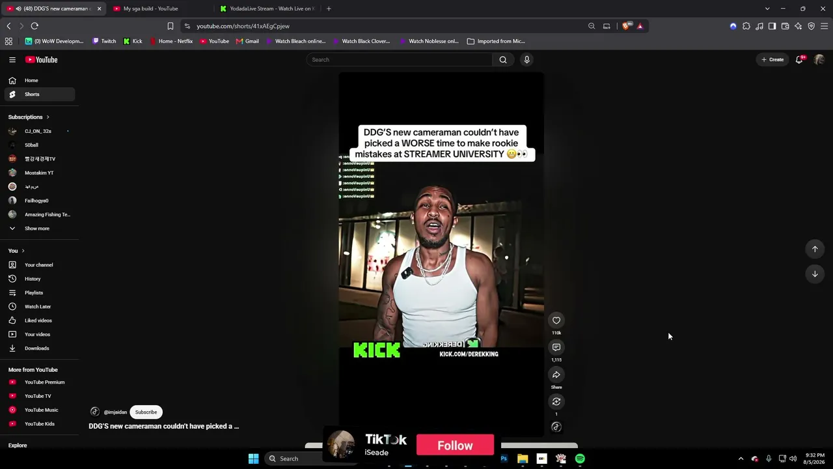The height and width of the screenshot is (469, 833).
Task: Open YouTube Music from the sidebar
Action: (40, 410)
